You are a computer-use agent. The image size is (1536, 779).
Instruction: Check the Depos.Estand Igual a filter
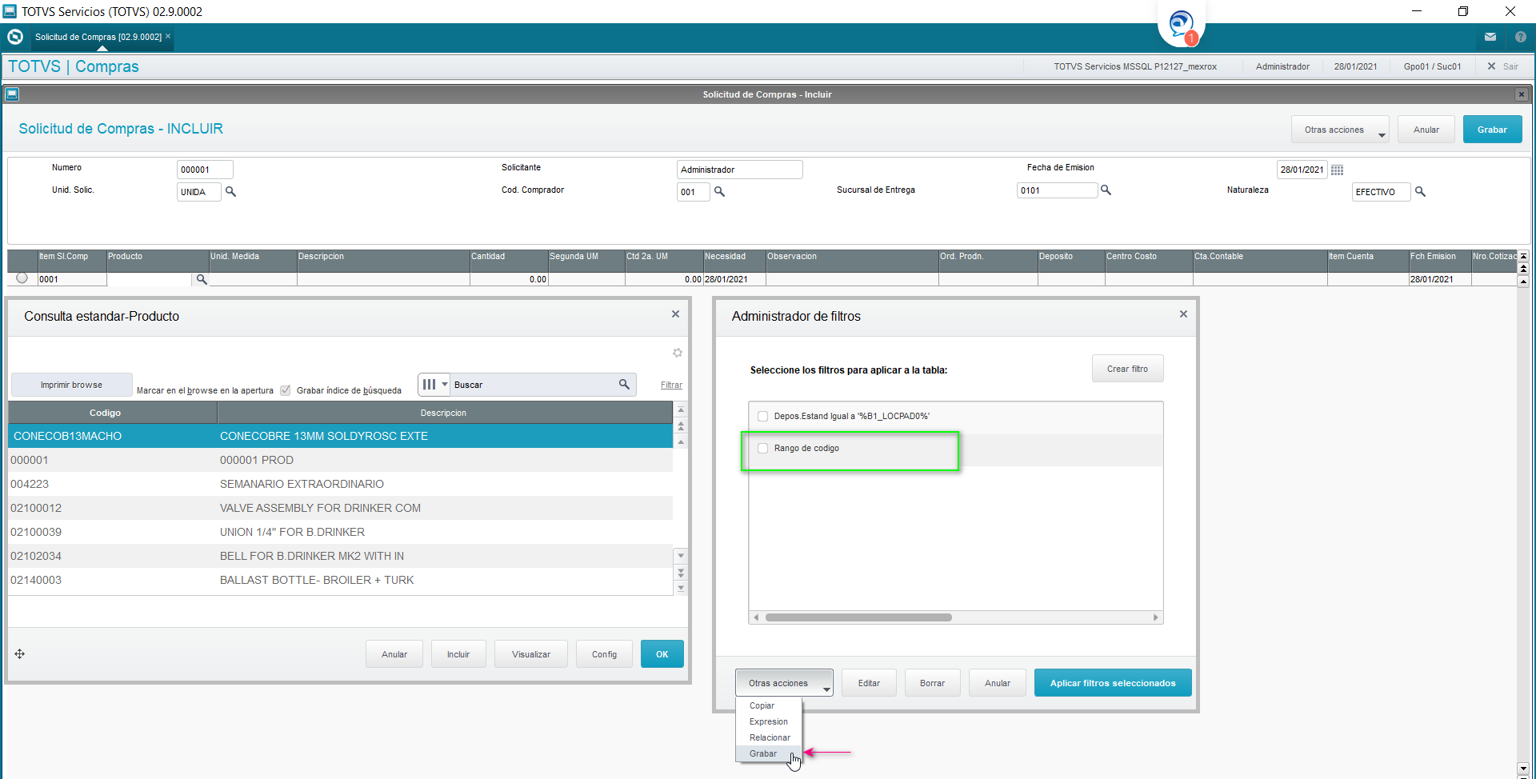pos(763,416)
